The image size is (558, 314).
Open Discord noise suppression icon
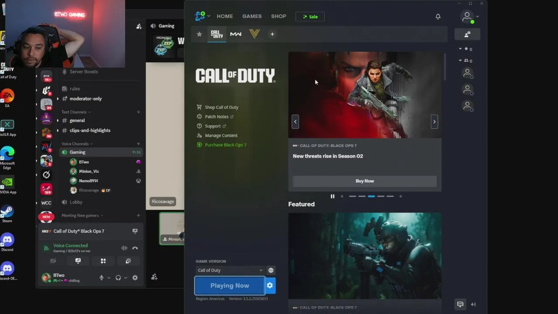pos(124,248)
